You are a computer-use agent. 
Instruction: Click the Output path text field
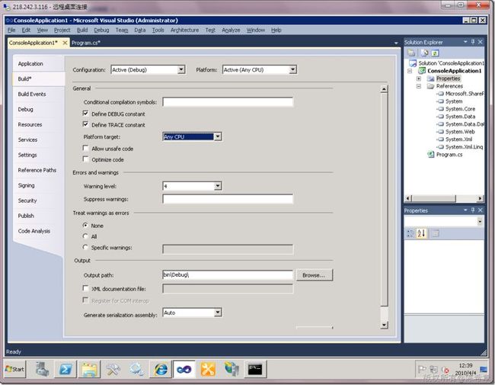[228, 275]
